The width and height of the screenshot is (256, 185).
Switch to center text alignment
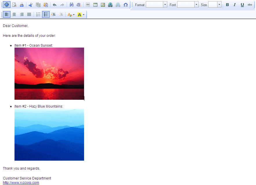tap(14, 14)
